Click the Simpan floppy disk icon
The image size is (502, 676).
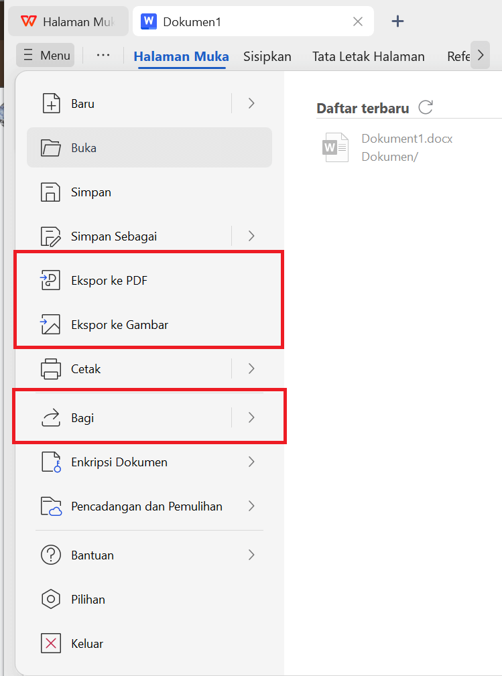(x=50, y=192)
